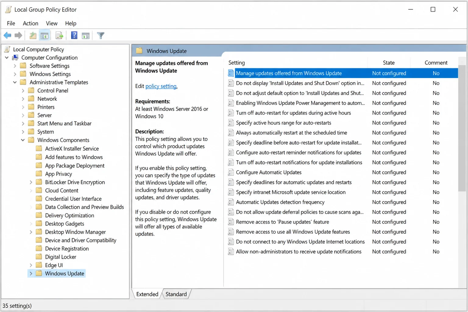Select 'Cloud Content' in the tree

pos(62,190)
